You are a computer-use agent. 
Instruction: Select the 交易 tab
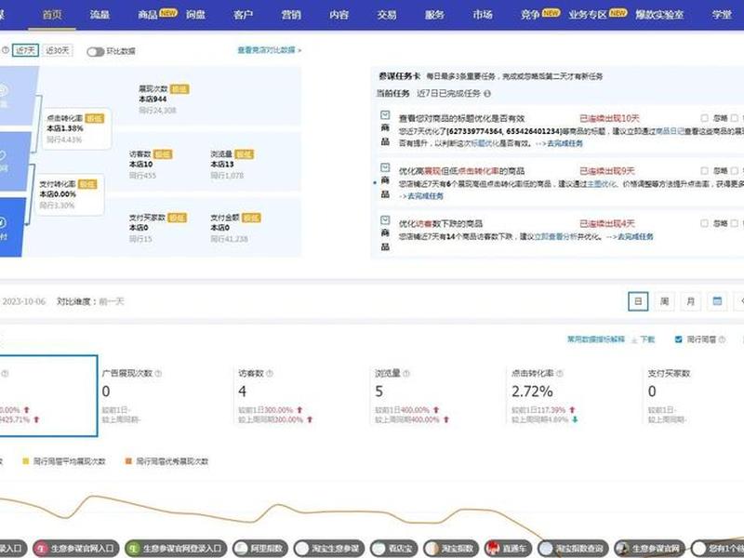tap(387, 15)
